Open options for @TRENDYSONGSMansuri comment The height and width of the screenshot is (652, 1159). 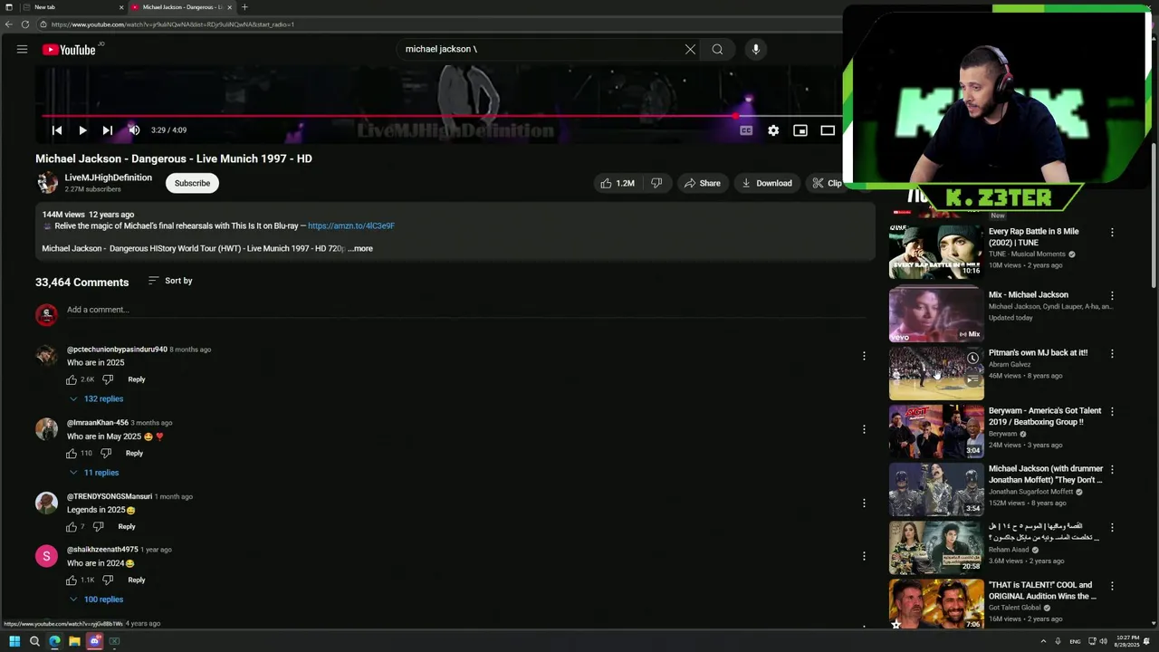point(864,503)
